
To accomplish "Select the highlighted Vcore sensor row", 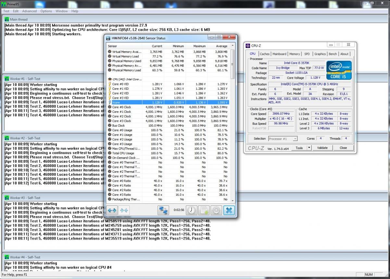I will [x=168, y=102].
